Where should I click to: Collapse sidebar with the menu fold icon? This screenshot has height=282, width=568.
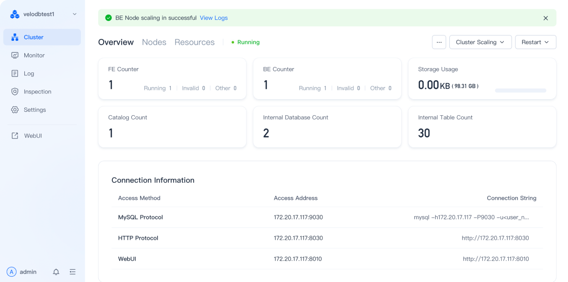pyautogui.click(x=73, y=272)
